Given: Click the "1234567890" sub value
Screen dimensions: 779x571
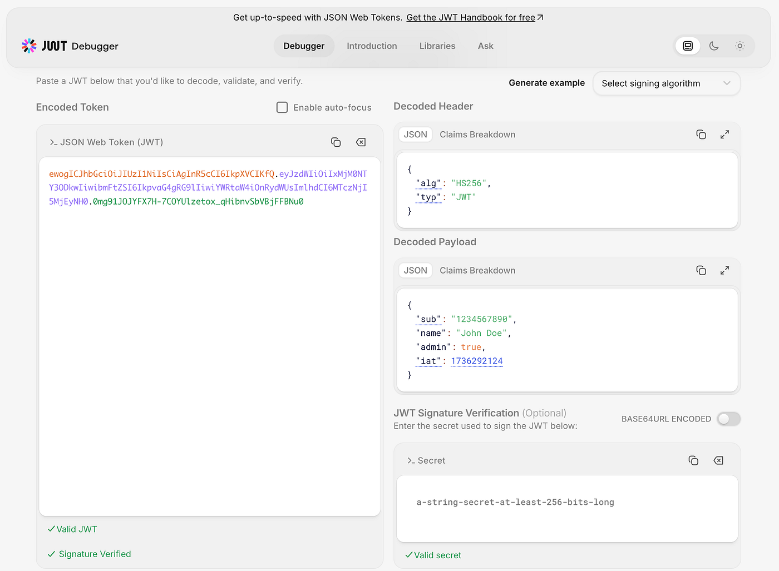Looking at the screenshot, I should tap(482, 319).
